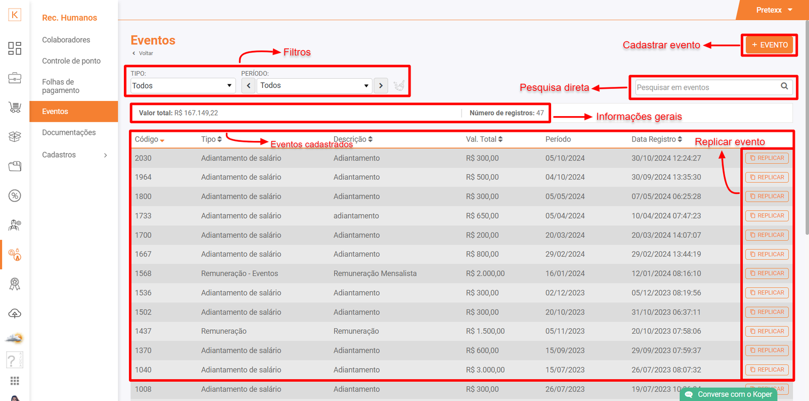809x401 pixels.
Task: Open the cloud upload icon in sidebar
Action: point(15,314)
